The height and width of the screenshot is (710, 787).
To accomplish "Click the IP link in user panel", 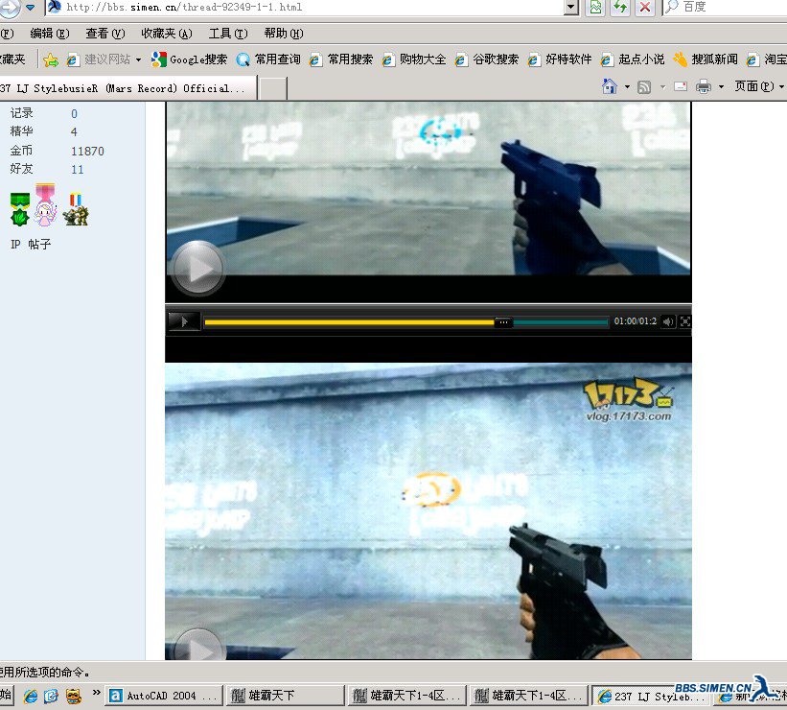I will click(15, 245).
